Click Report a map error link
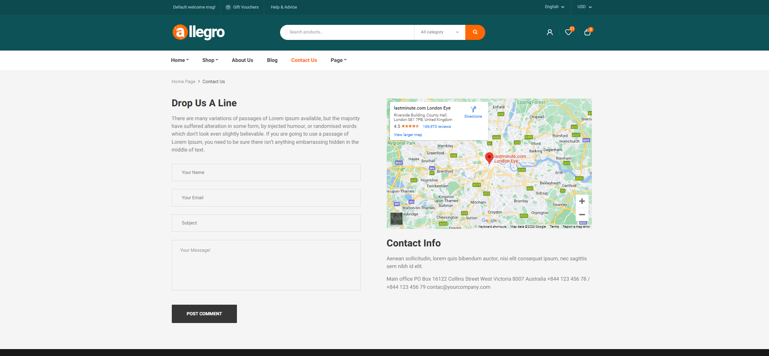The width and height of the screenshot is (769, 356). point(576,226)
